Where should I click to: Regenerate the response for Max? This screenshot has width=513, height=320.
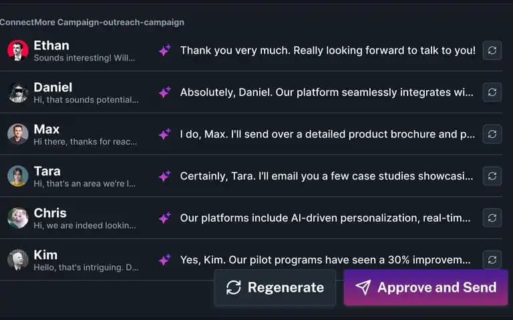point(492,134)
